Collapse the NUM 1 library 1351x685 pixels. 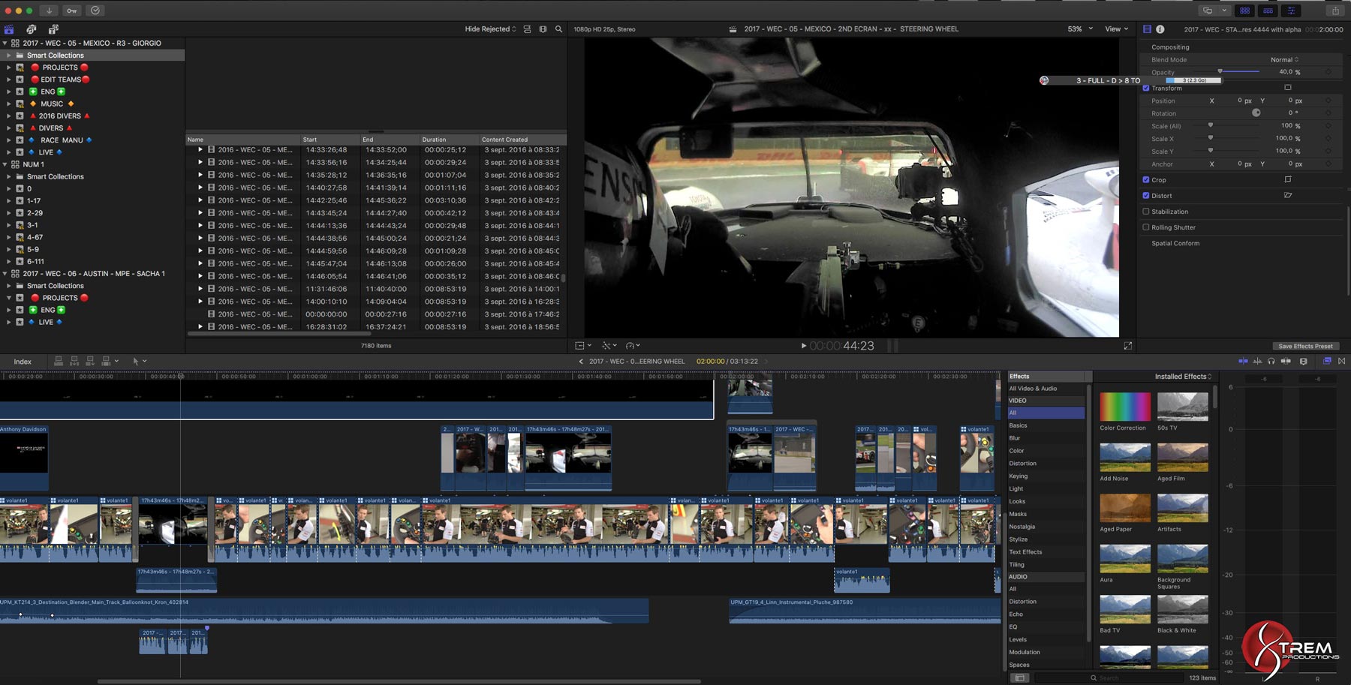tap(5, 164)
